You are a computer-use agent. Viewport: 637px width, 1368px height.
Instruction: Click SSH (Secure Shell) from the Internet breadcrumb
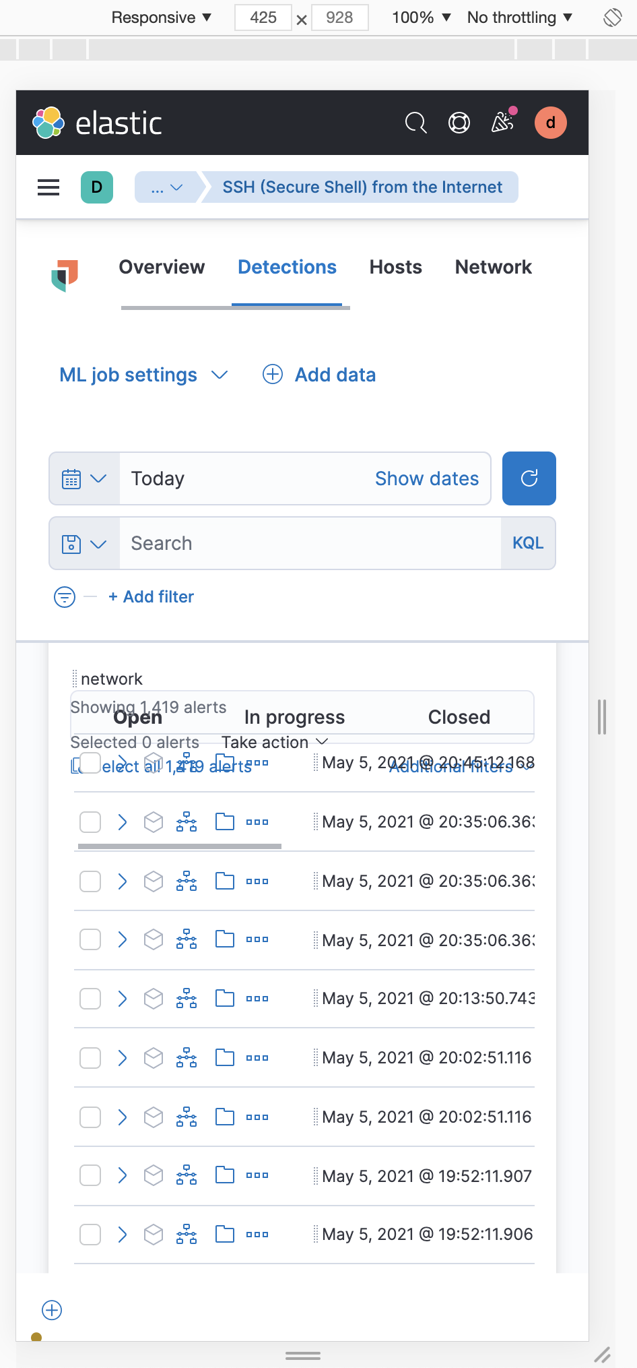(x=362, y=187)
